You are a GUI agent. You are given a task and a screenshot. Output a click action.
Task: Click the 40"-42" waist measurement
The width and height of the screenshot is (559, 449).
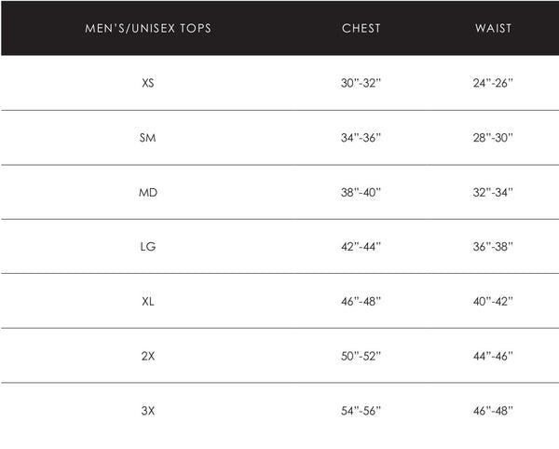point(493,301)
